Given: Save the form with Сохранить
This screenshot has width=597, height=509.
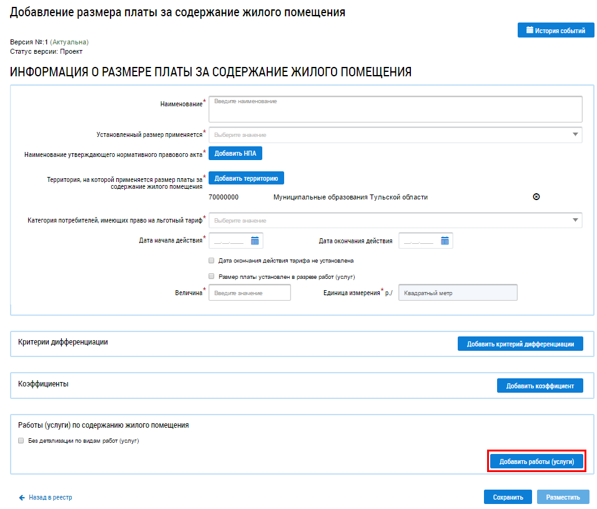Looking at the screenshot, I should click(508, 497).
